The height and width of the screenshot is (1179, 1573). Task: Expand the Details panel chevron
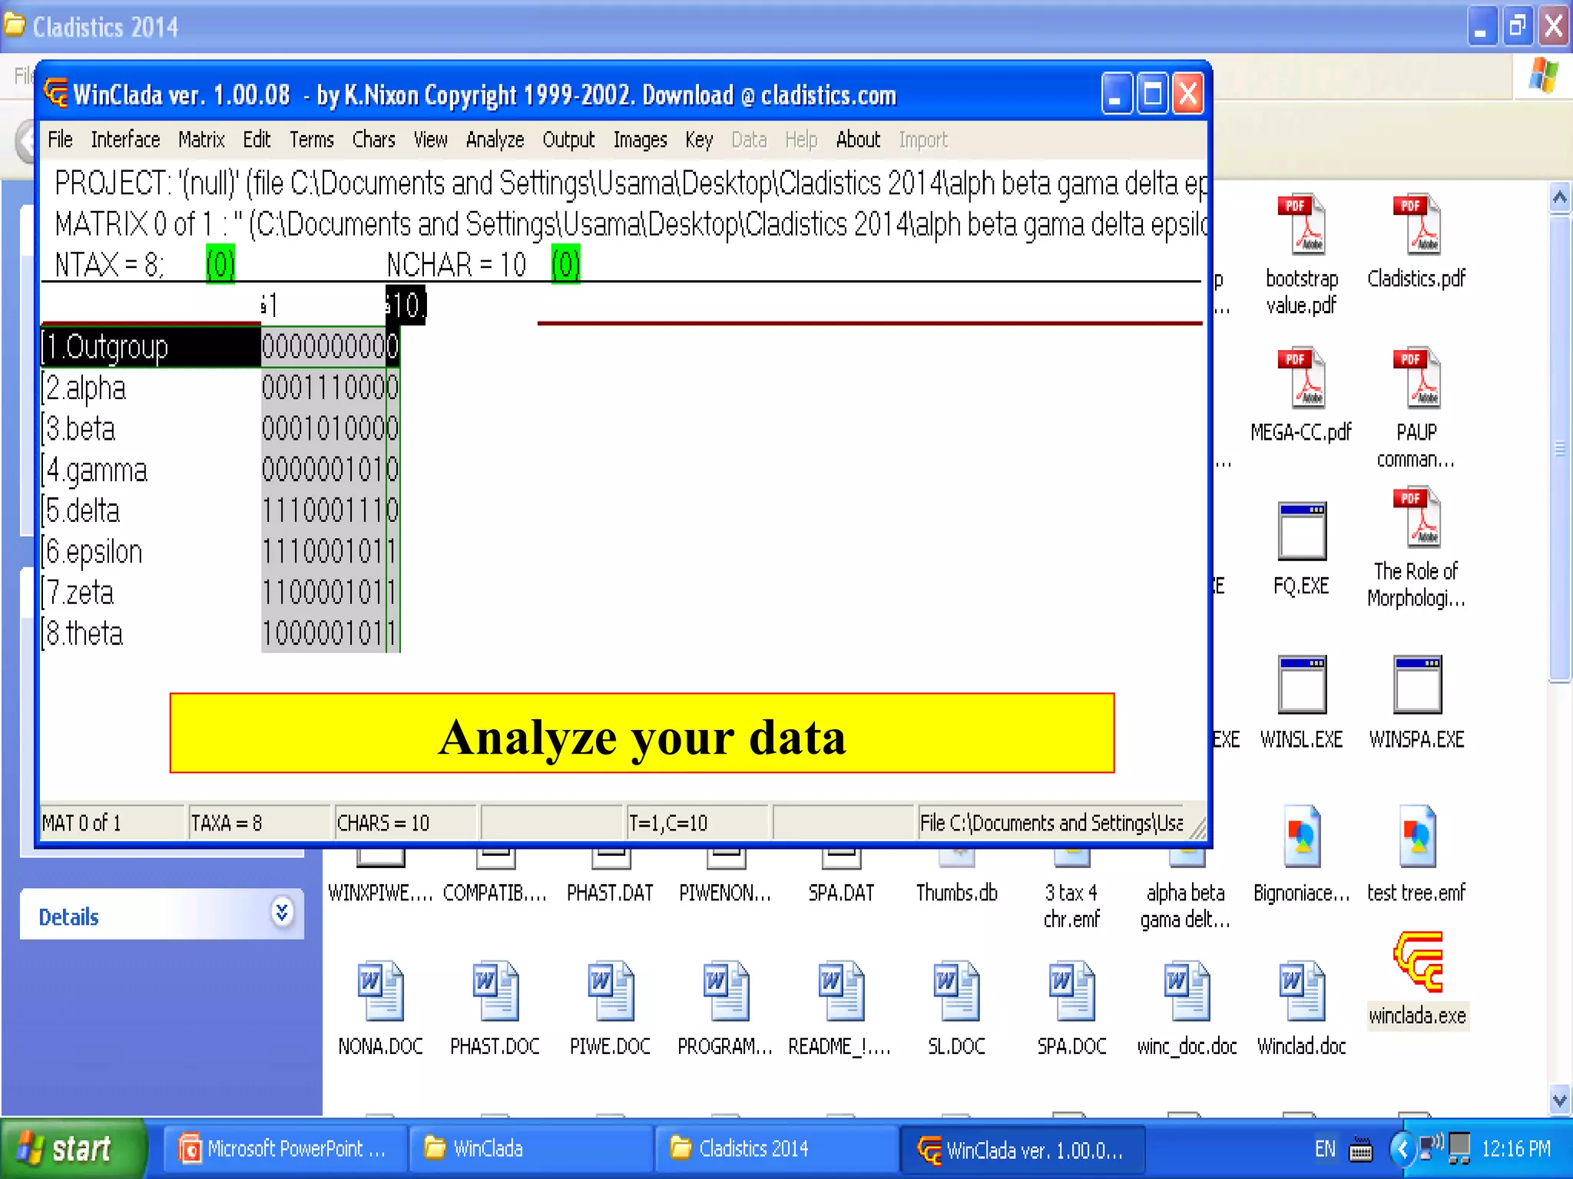(282, 912)
